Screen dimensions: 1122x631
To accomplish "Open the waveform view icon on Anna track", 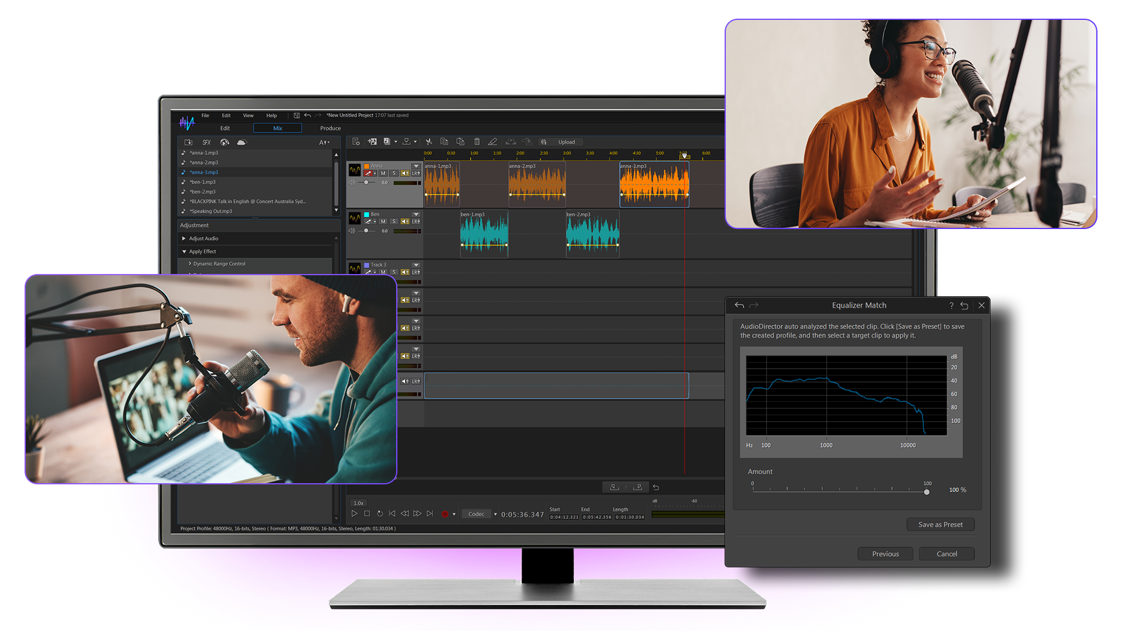I will point(355,170).
